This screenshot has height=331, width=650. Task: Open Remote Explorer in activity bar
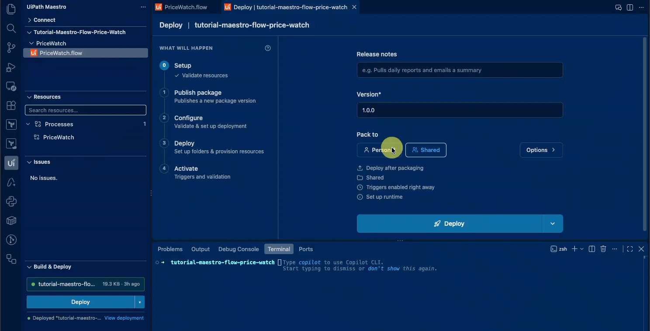pos(11,86)
